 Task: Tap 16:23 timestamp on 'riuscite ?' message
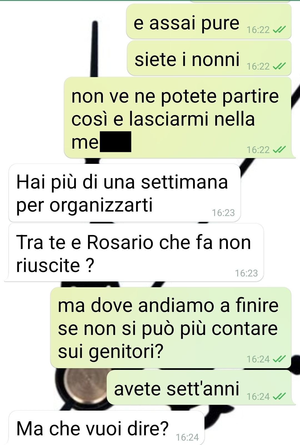[246, 273]
